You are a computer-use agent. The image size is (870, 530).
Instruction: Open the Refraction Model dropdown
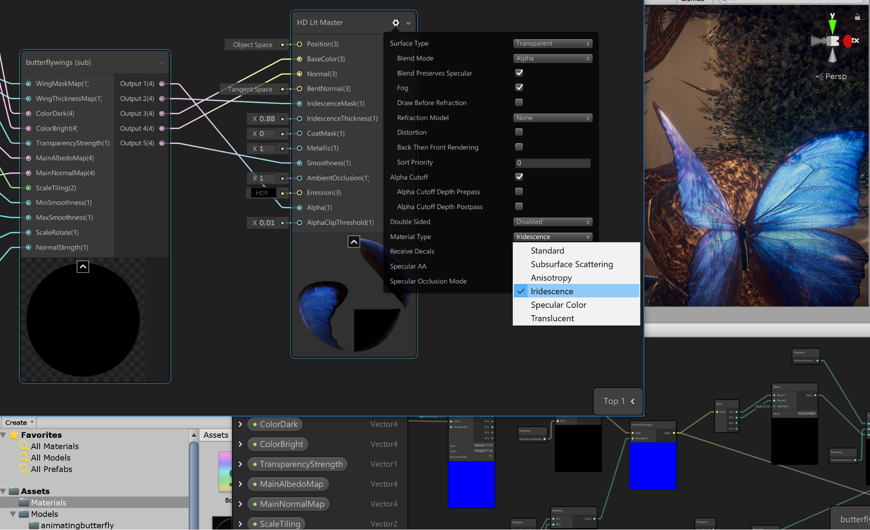[553, 118]
